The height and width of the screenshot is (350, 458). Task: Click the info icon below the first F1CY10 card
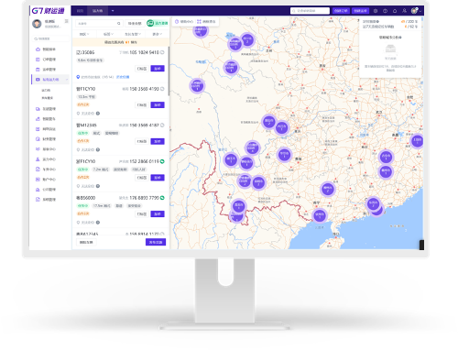click(x=98, y=114)
